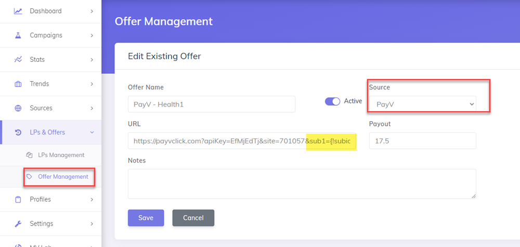The width and height of the screenshot is (520, 247).
Task: Click the Trends briefcase icon
Action: (x=18, y=84)
